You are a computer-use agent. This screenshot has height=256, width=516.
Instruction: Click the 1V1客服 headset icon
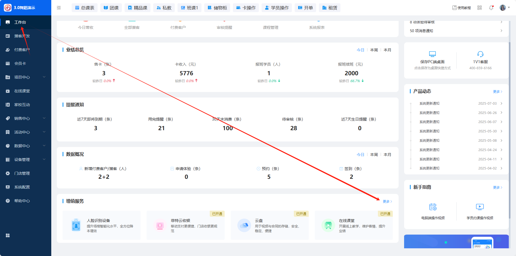click(480, 54)
